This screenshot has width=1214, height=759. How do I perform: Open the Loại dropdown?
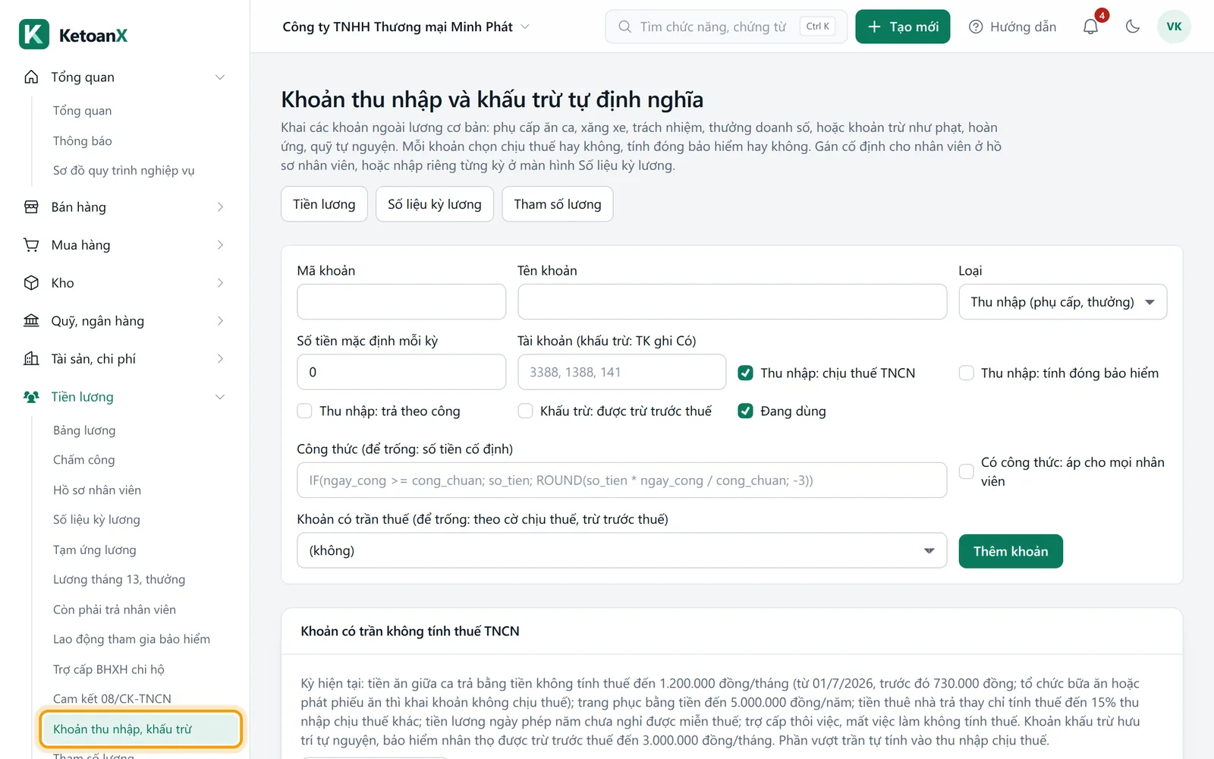coord(1063,302)
